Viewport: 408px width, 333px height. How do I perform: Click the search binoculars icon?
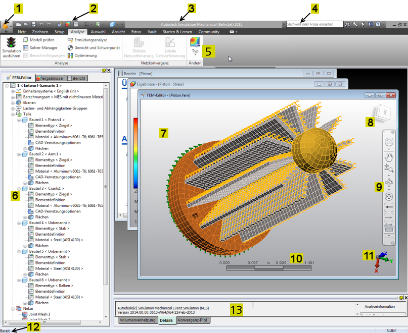click(347, 24)
